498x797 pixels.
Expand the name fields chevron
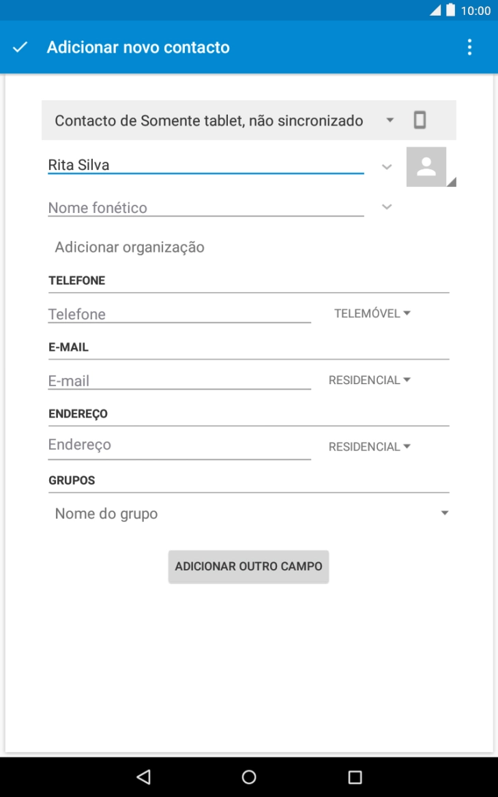coord(387,166)
